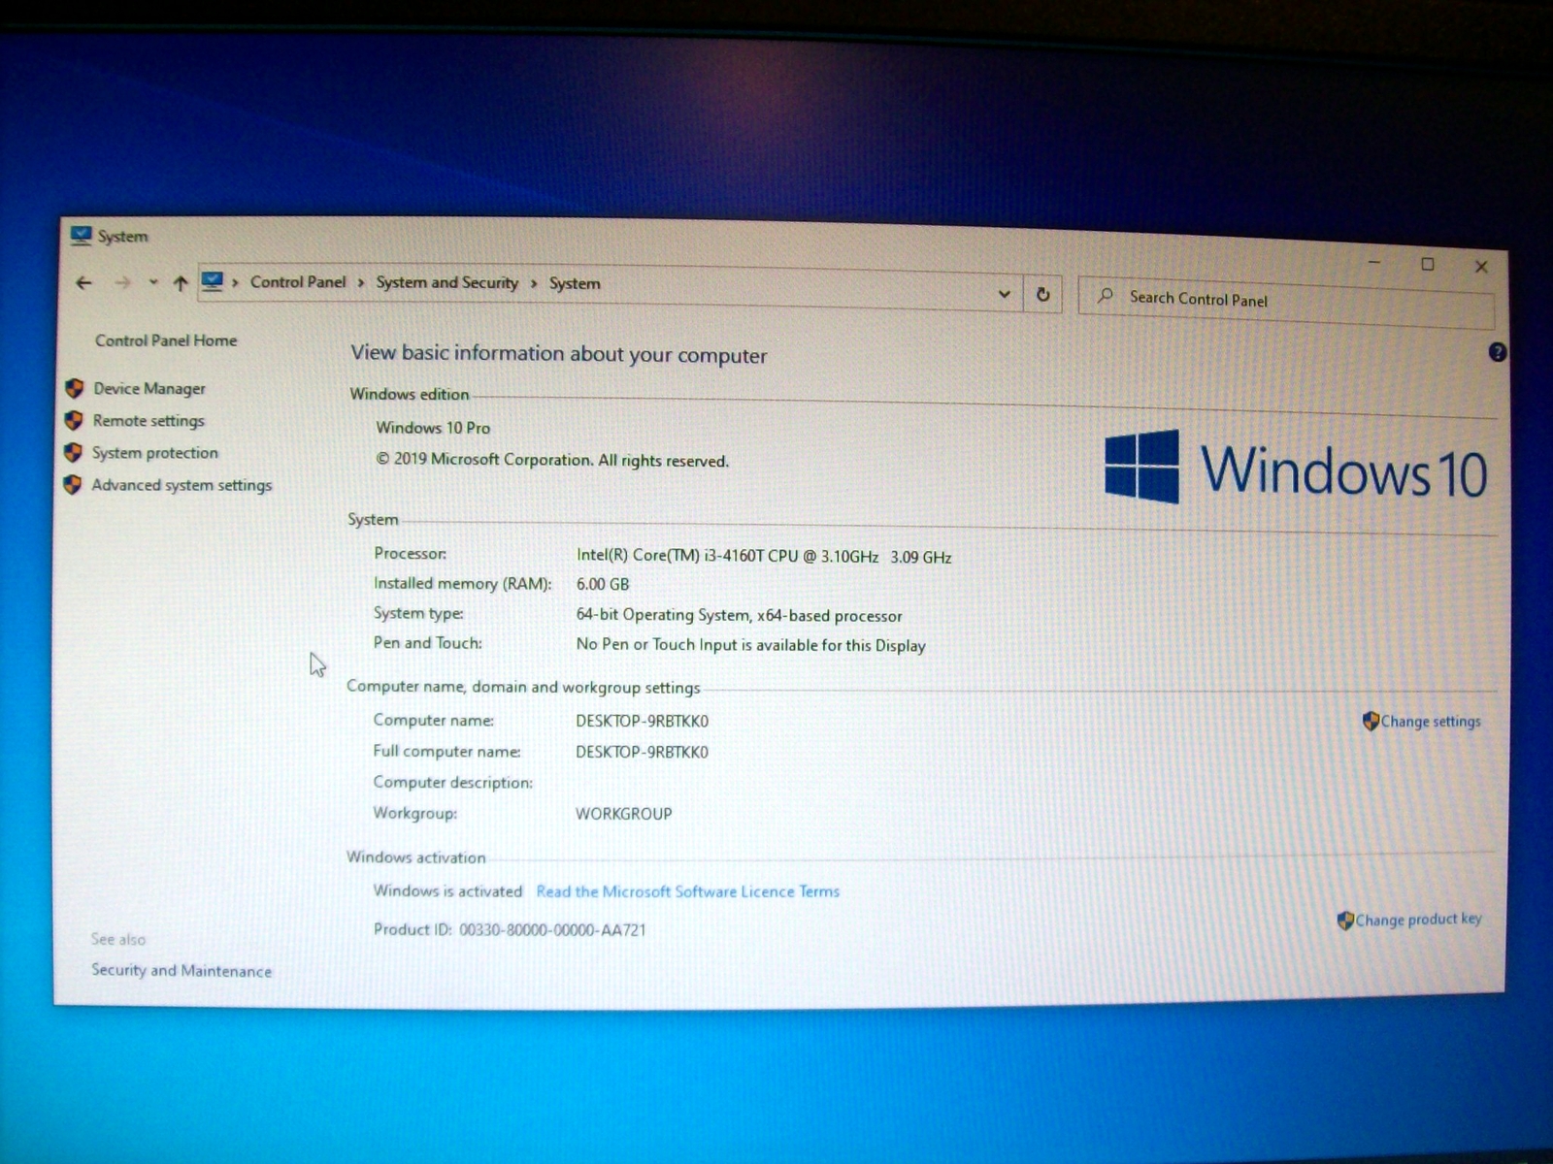Open System protection
This screenshot has width=1553, height=1164.
point(154,453)
